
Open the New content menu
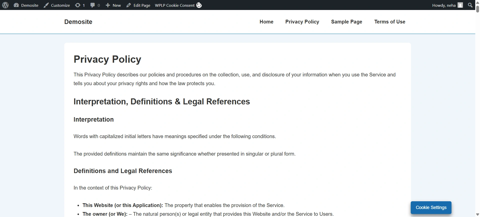pos(113,5)
